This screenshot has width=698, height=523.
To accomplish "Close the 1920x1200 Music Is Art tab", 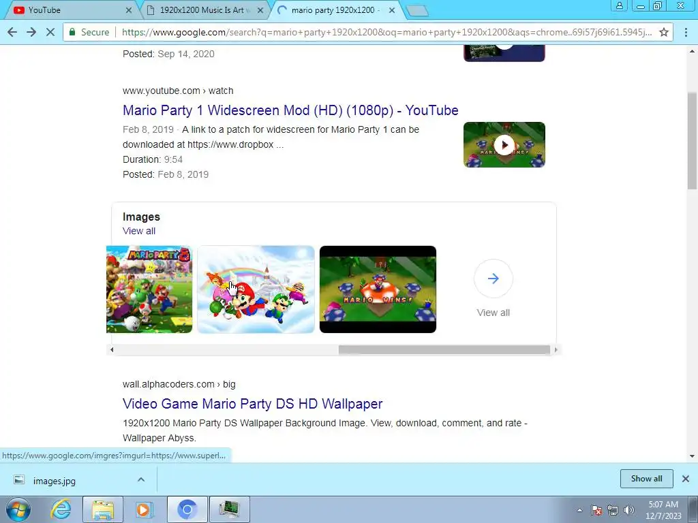I will coord(260,10).
